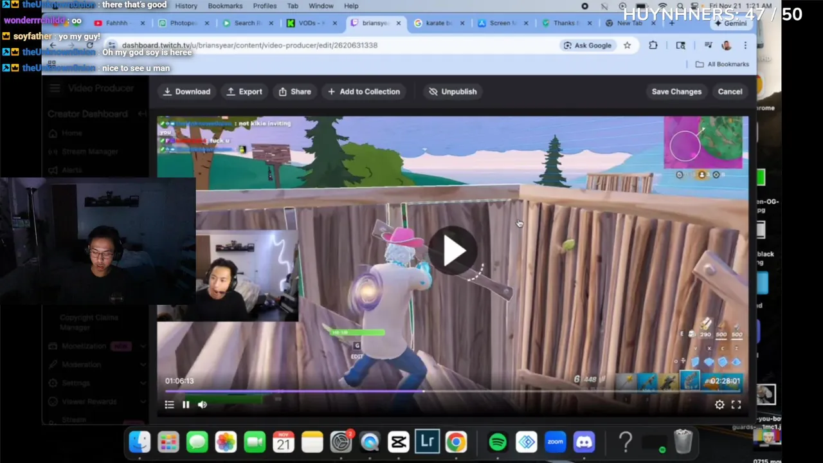This screenshot has height=463, width=823.
Task: Click the Gemini button in Chrome
Action: (730, 23)
